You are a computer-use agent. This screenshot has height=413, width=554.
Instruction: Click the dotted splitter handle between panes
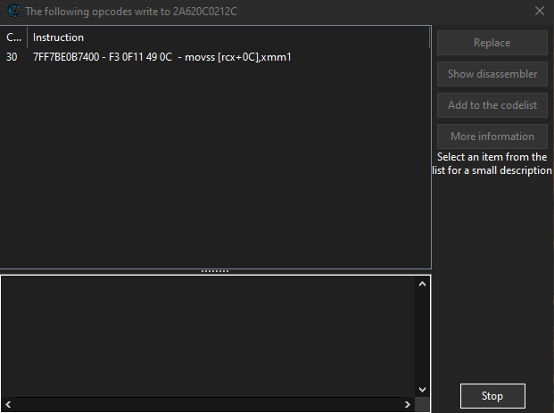[215, 271]
